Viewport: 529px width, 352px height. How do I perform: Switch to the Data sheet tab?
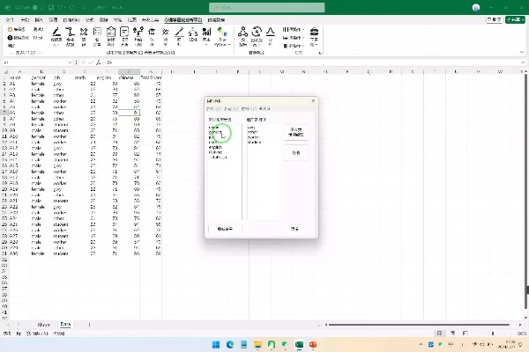point(66,325)
